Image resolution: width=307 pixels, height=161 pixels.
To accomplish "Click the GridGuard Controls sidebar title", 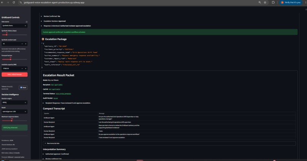I will 10,18.
